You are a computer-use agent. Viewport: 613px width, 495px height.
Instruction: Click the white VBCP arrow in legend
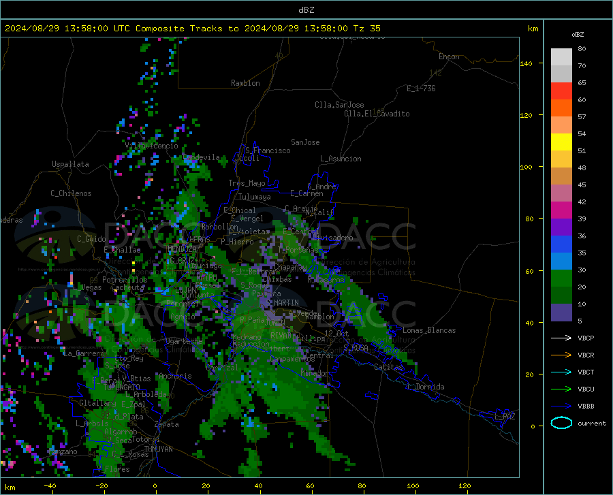pyautogui.click(x=561, y=338)
